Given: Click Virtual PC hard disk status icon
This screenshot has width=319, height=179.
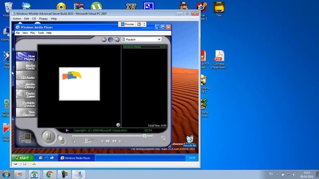Looking at the screenshot, I should tap(15, 164).
